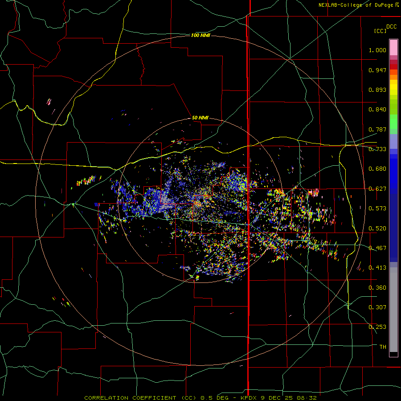Click the 0.893 scale value
Screen dimensions: 401x401
pos(377,90)
